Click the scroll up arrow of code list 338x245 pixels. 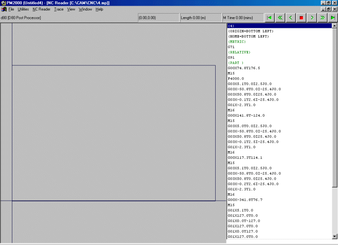click(x=334, y=26)
